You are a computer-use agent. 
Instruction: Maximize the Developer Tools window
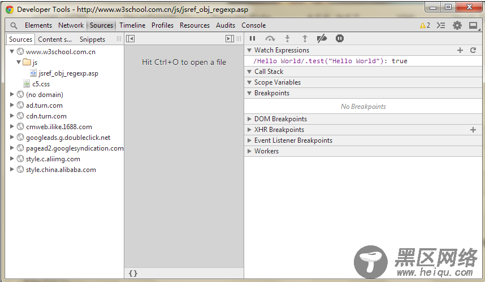(x=448, y=7)
